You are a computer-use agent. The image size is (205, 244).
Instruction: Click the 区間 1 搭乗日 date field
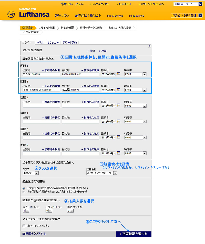click(x=108, y=74)
